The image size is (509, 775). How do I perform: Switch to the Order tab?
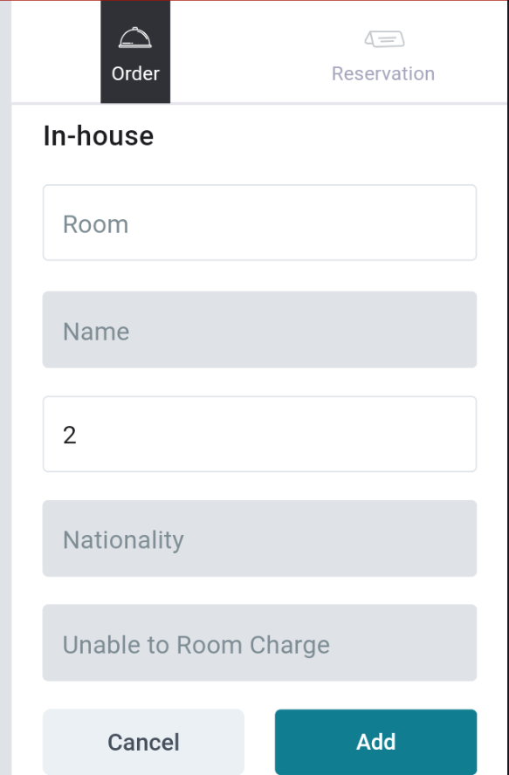(135, 51)
